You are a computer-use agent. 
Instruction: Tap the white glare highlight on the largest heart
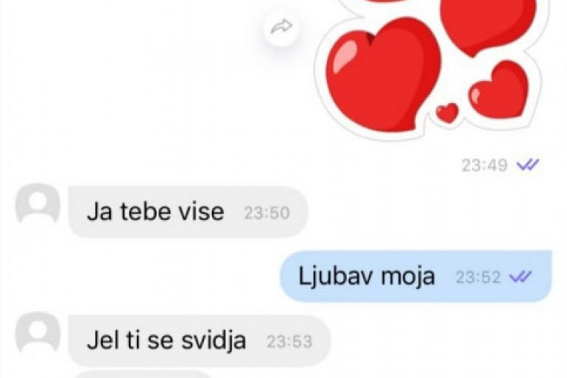[343, 55]
